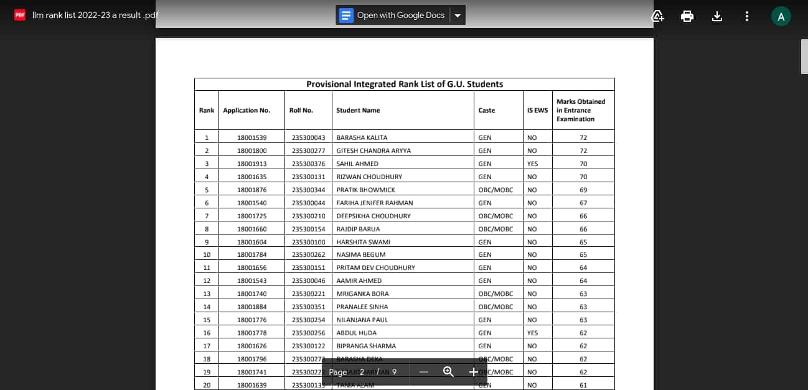Open the account avatar labeled A
The image size is (808, 390).
pos(781,16)
